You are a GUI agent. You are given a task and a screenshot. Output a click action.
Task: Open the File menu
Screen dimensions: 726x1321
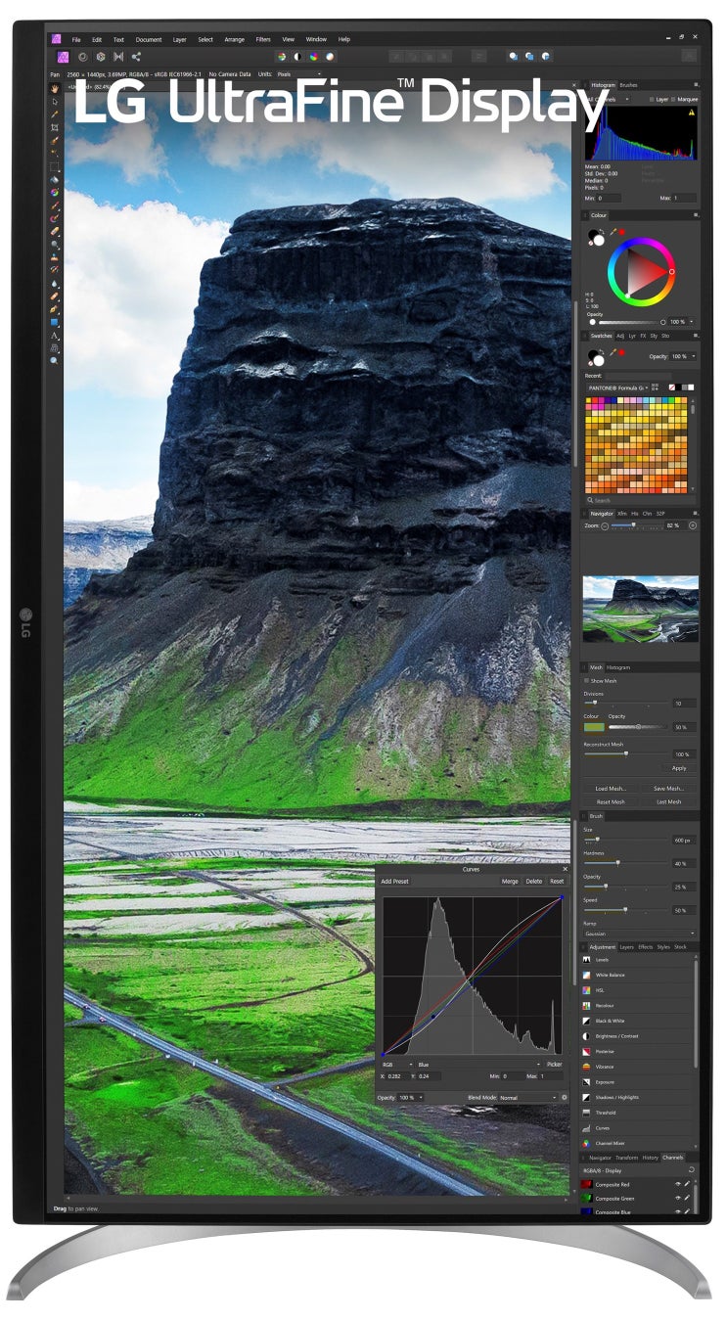pos(76,39)
